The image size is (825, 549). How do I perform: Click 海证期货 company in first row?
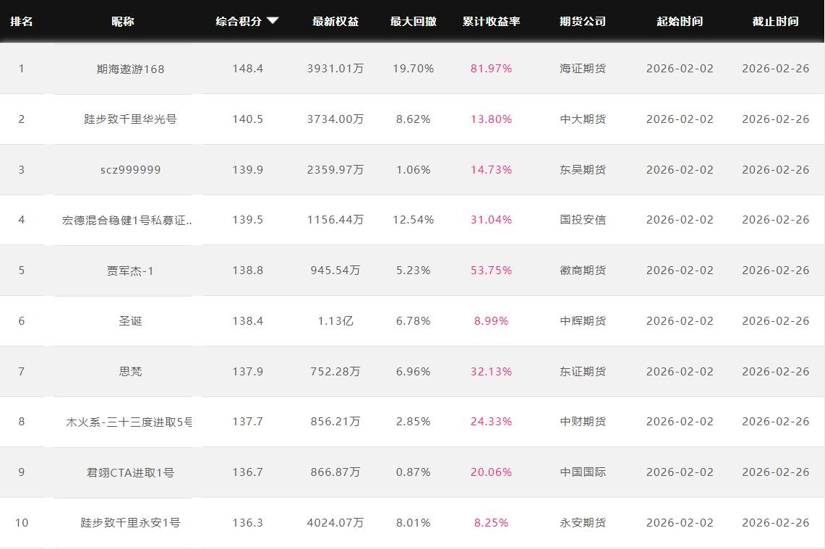[583, 69]
